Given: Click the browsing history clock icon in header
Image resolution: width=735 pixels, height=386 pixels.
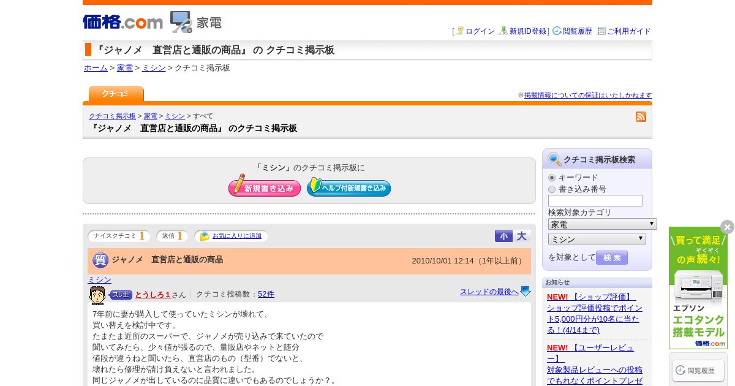Looking at the screenshot, I should click(x=557, y=31).
